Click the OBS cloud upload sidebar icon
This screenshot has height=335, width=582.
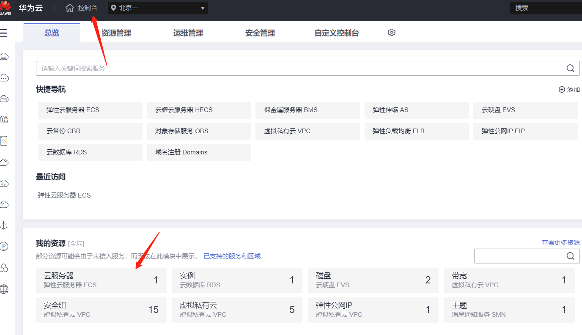tap(4, 183)
